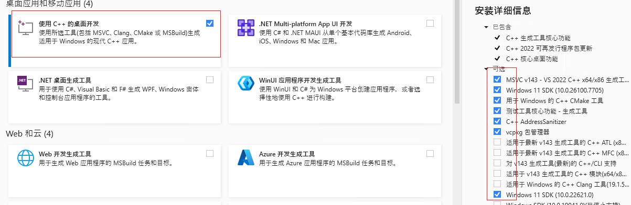The image size is (631, 205).
Task: Select 使用 C++ 的桌面开发 title text
Action: pos(69,24)
